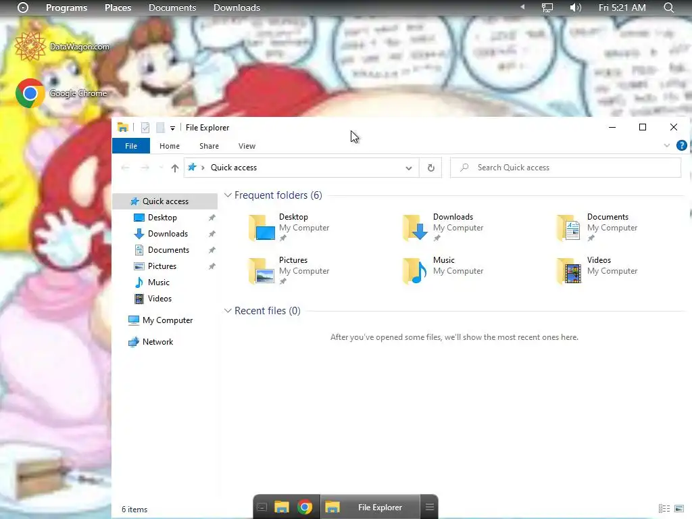
Task: Open the dock menu lines icon
Action: 429,507
